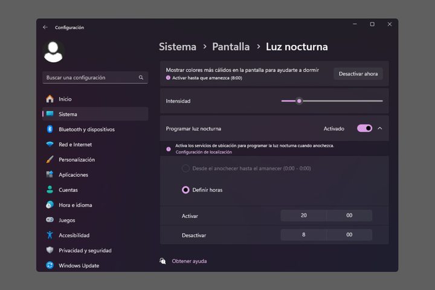Image resolution: width=435 pixels, height=290 pixels.
Task: Click the Personalización brush icon
Action: (x=50, y=159)
